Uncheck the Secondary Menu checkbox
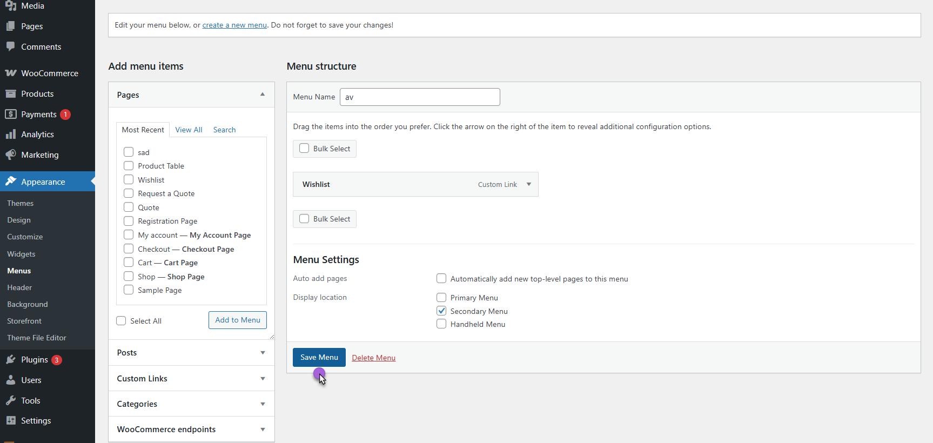 441,311
